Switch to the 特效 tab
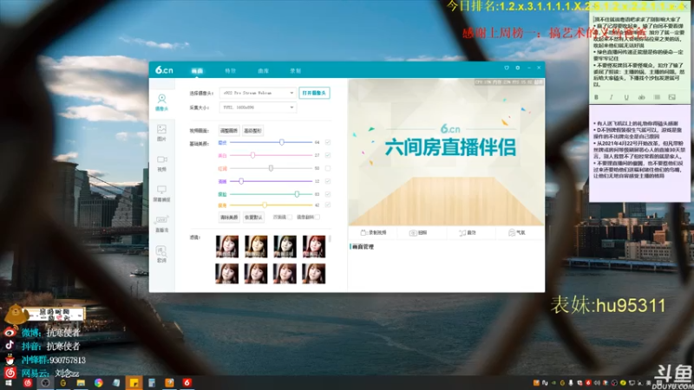 click(230, 71)
